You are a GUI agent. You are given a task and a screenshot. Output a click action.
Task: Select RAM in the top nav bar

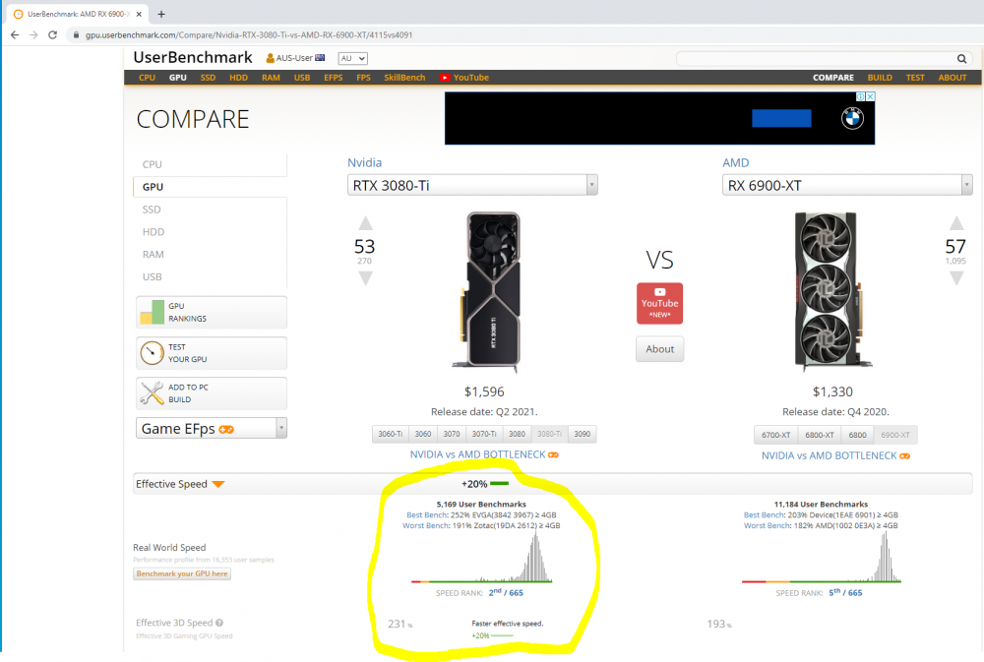(x=272, y=78)
